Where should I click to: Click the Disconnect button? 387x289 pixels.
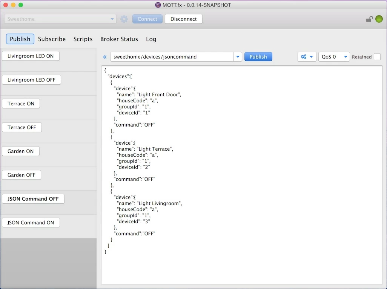184,19
